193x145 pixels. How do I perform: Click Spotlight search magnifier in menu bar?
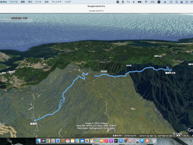pos(176,2)
